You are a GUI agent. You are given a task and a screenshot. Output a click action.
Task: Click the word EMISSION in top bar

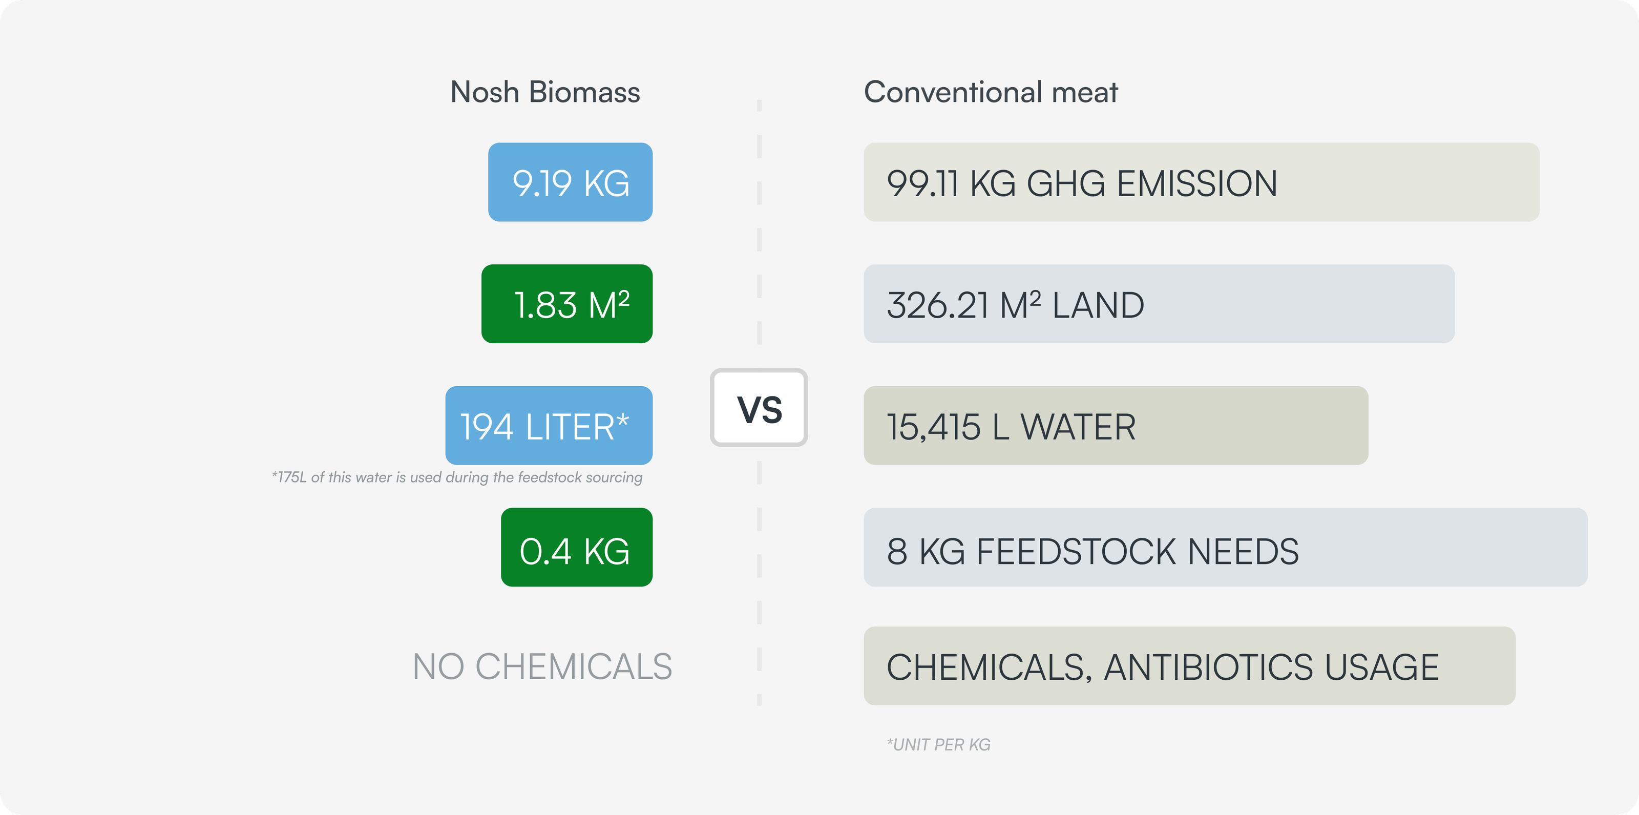[1197, 184]
